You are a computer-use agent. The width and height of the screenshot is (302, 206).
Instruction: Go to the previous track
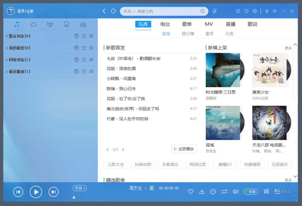coord(18,192)
